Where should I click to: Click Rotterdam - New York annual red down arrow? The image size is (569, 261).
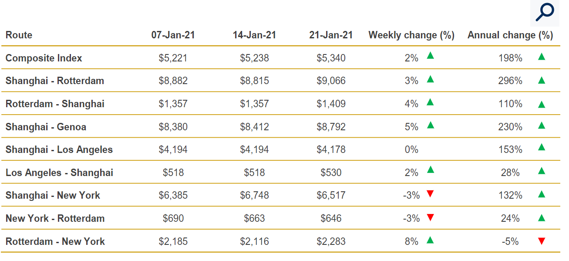542,241
